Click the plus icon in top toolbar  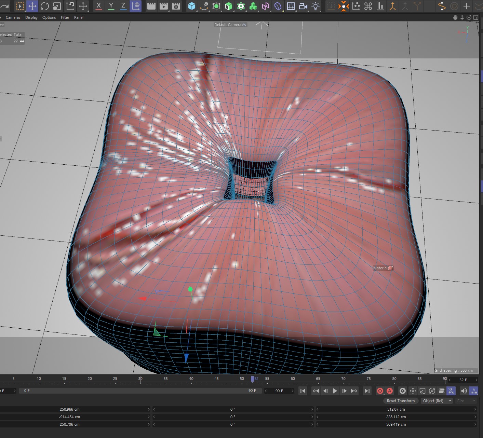click(x=467, y=6)
